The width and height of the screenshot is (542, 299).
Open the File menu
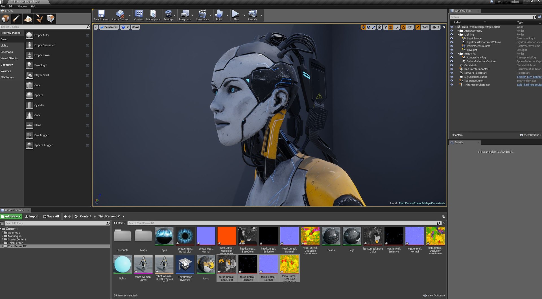(3, 6)
